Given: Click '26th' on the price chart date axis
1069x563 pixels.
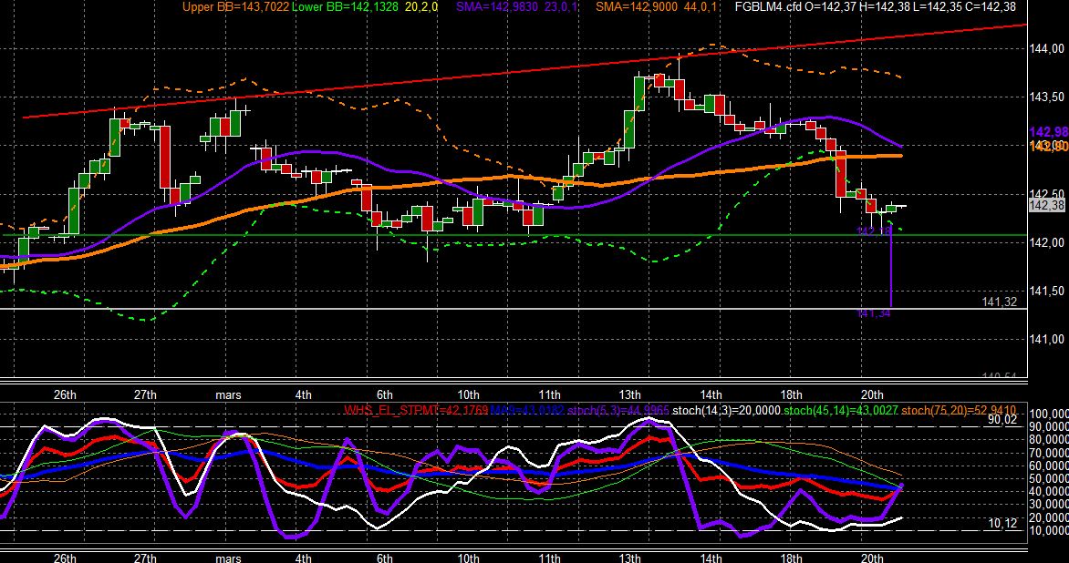Looking at the screenshot, I should (64, 394).
